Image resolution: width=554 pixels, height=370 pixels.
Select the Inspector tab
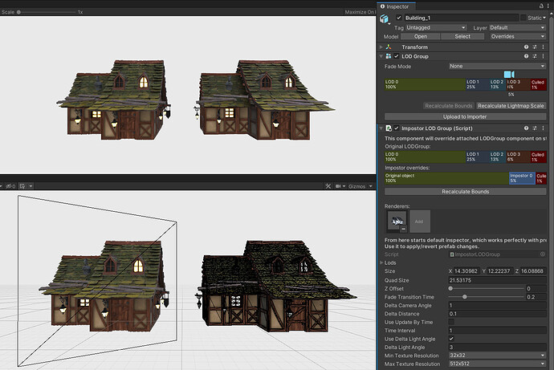coord(394,6)
